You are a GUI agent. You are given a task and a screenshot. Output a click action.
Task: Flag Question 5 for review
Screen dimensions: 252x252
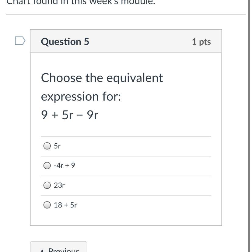[20, 41]
